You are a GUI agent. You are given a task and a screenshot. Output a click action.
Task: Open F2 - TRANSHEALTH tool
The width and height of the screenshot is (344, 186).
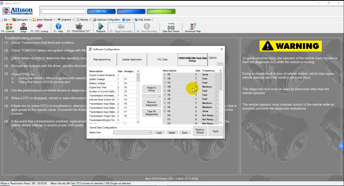[x=79, y=28]
